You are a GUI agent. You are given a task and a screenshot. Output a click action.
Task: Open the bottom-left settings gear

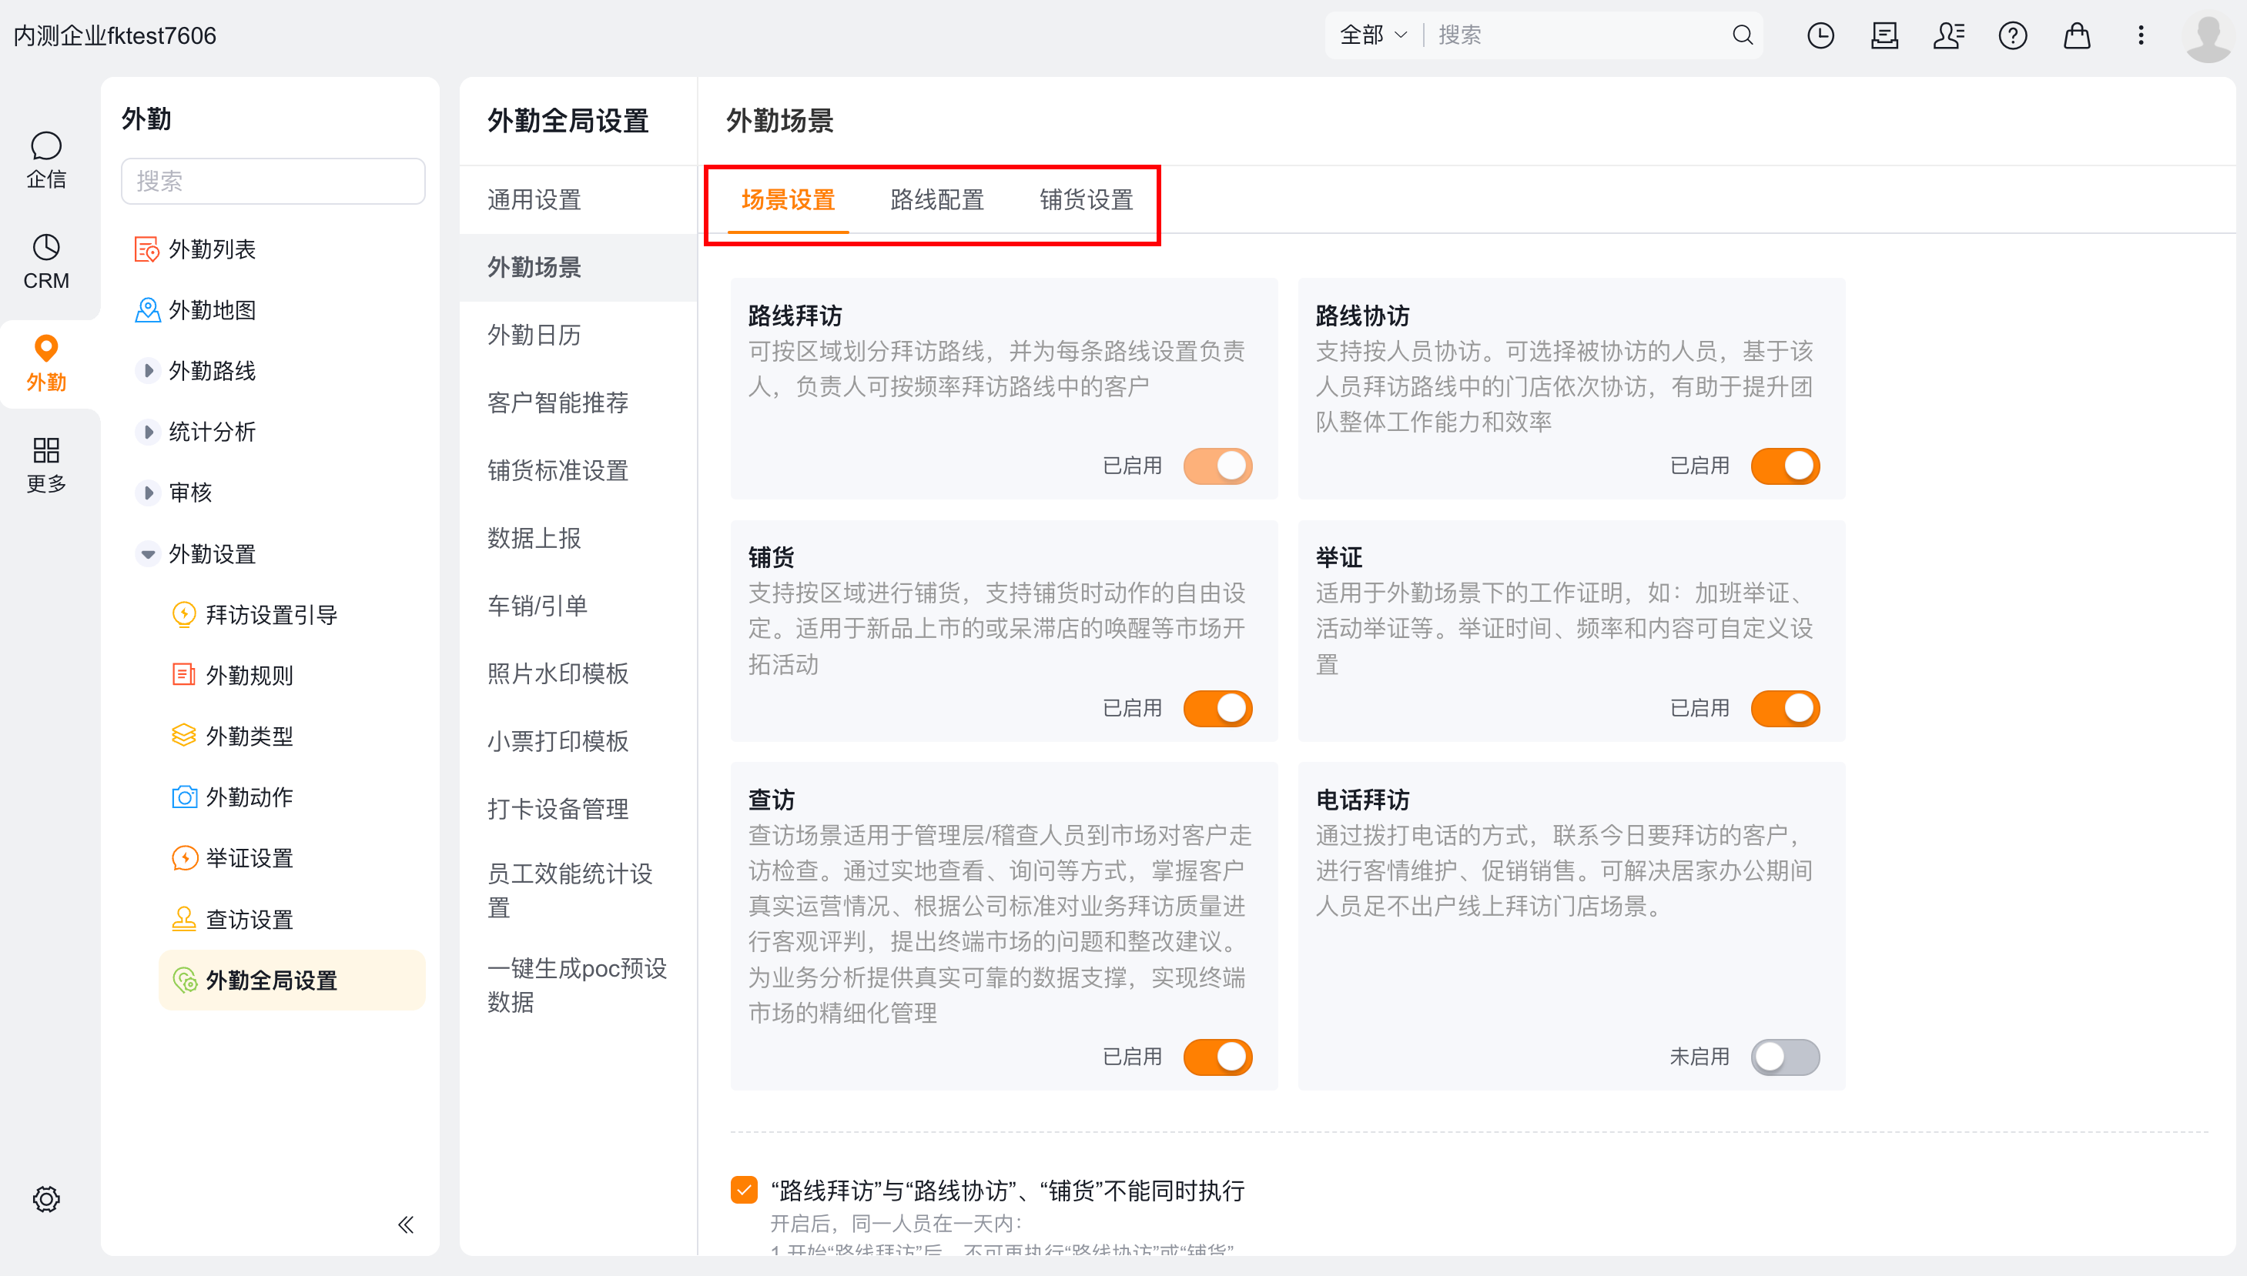point(45,1198)
